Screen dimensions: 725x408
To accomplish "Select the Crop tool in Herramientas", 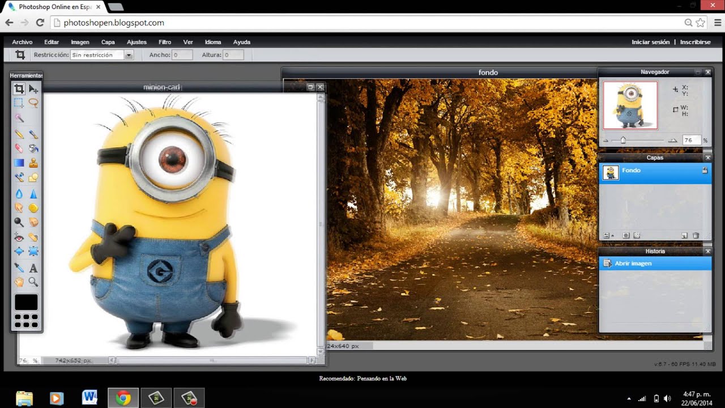I will click(19, 88).
